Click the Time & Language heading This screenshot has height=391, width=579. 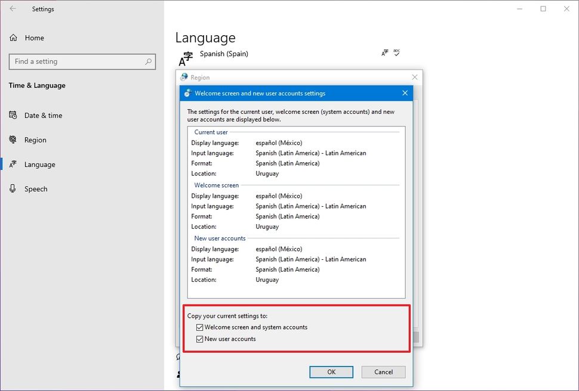[38, 85]
